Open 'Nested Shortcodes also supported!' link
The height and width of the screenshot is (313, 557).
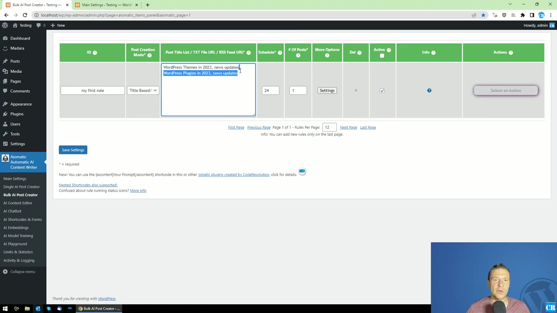88,185
